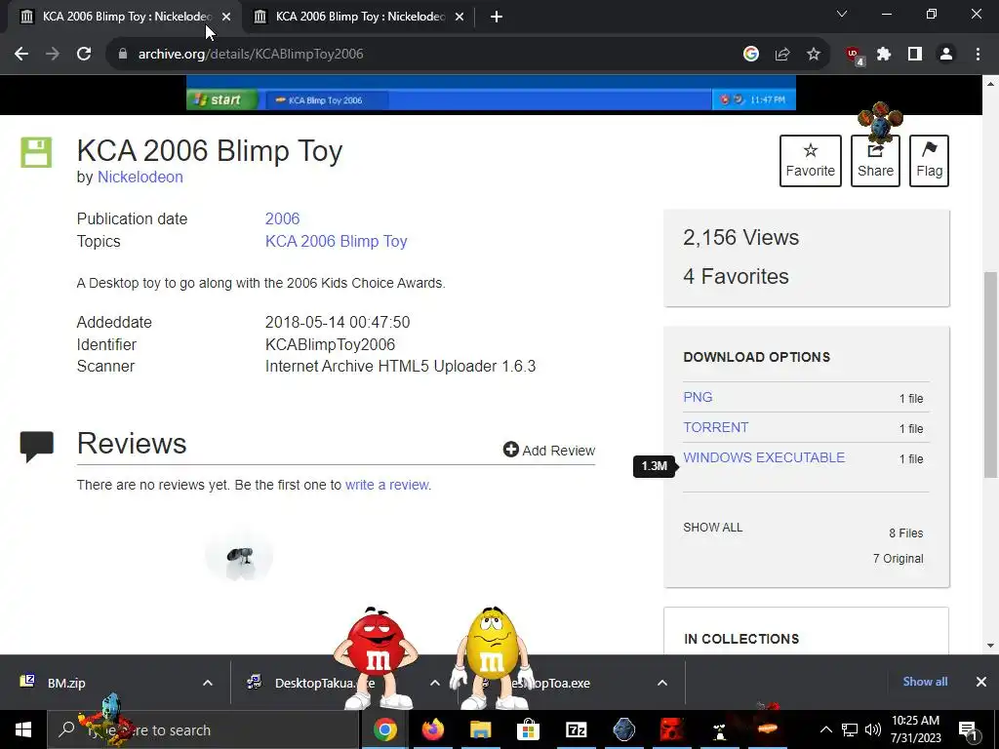The image size is (999, 749).
Task: Open the Windows Start menu
Action: 23,729
